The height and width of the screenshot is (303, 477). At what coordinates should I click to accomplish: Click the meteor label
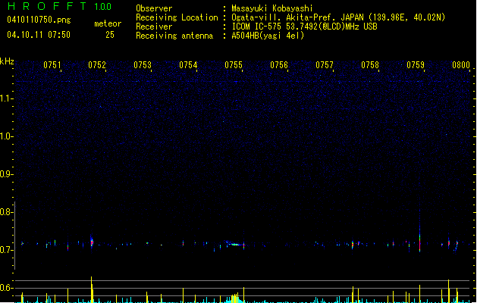tap(108, 23)
